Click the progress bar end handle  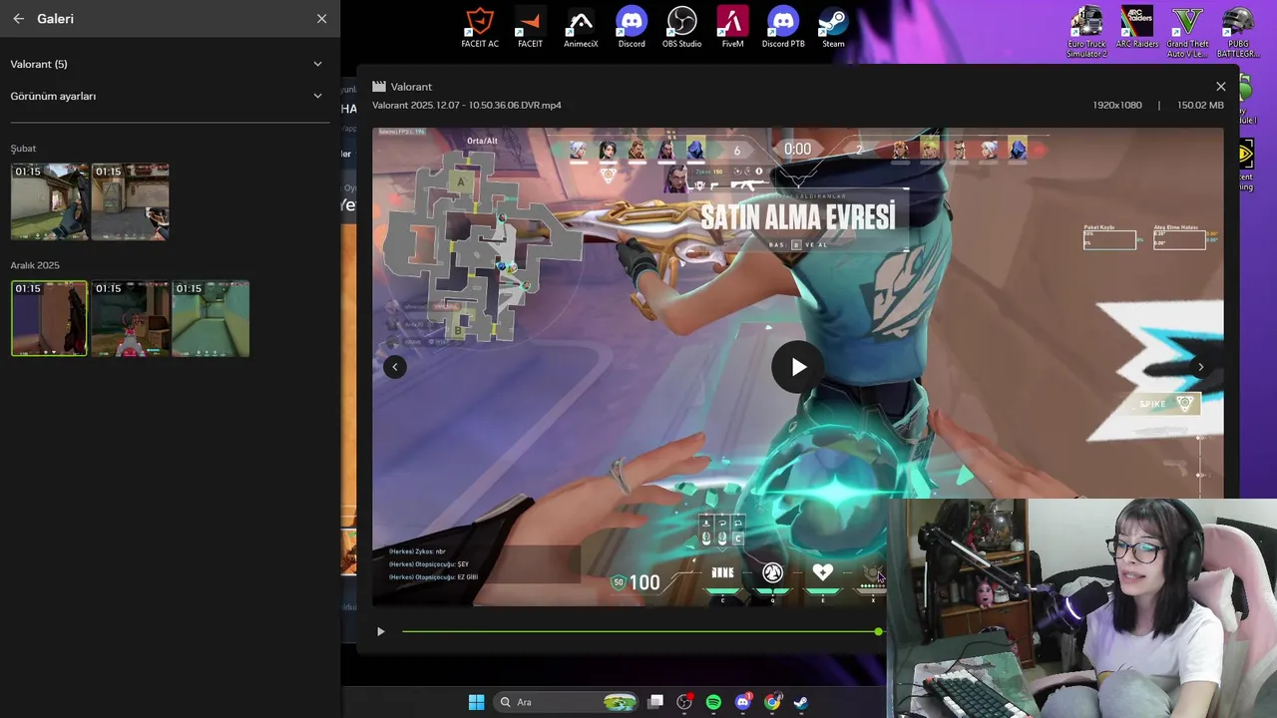pos(878,631)
